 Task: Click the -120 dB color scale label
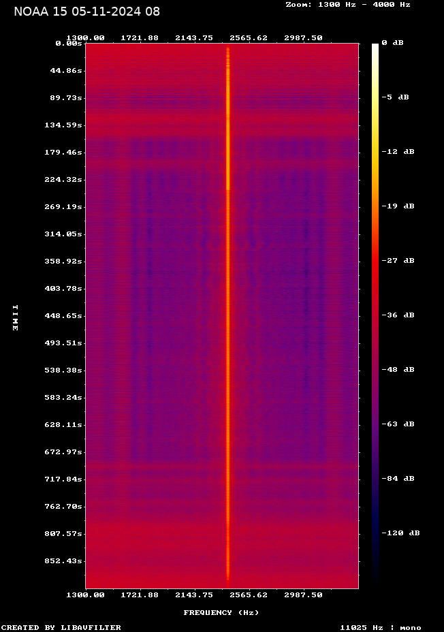(400, 533)
